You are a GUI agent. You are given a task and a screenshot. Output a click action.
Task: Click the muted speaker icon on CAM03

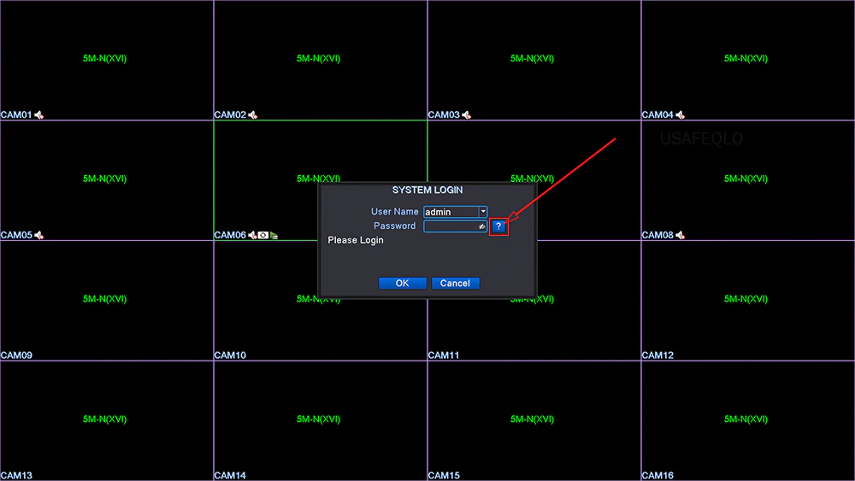[x=467, y=115]
